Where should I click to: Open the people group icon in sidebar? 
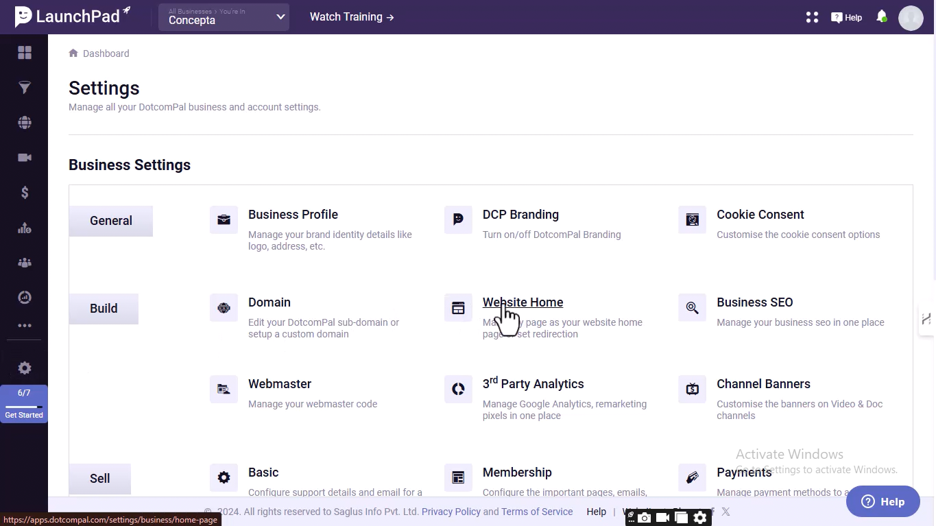coord(25,263)
